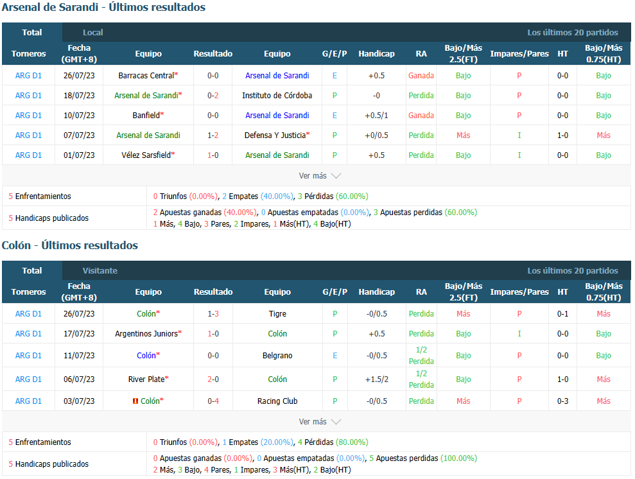This screenshot has width=635, height=479.
Task: Click the 1-2 result against Defensa Y Justicia
Action: (x=213, y=135)
